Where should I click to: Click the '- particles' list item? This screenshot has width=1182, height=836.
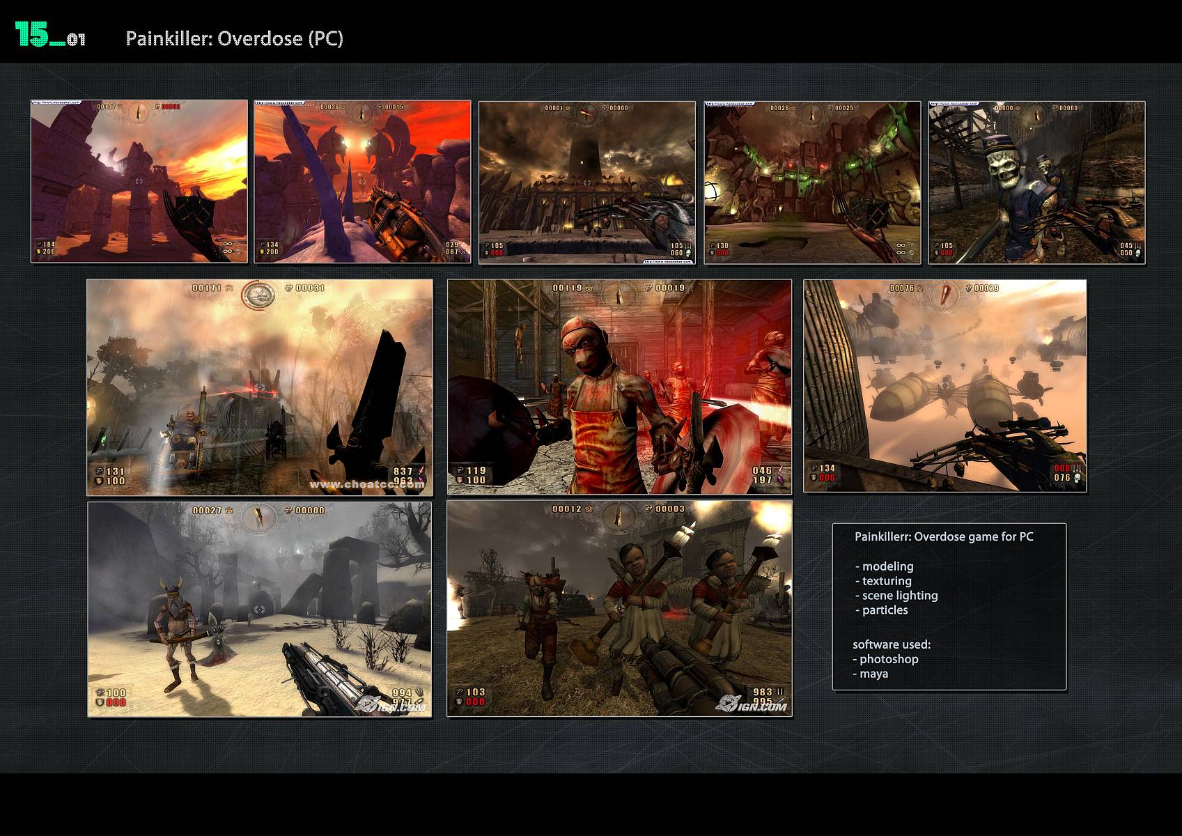(x=881, y=610)
